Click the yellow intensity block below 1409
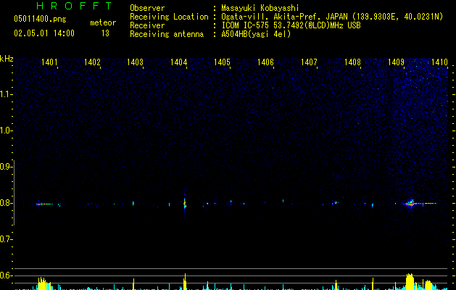456x290 pixels. click(x=410, y=281)
